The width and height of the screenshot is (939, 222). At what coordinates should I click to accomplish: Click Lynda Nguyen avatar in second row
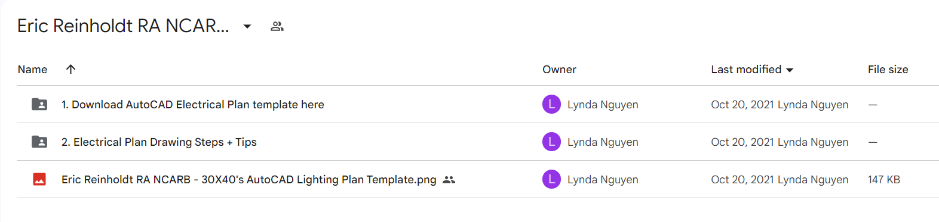coord(551,142)
